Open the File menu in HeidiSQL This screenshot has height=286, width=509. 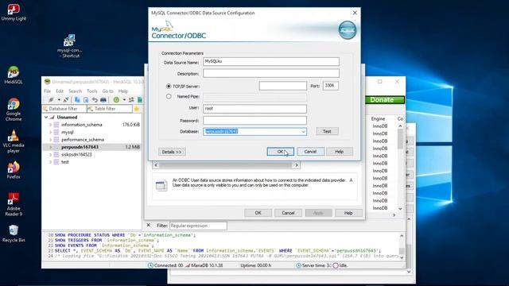pos(48,91)
